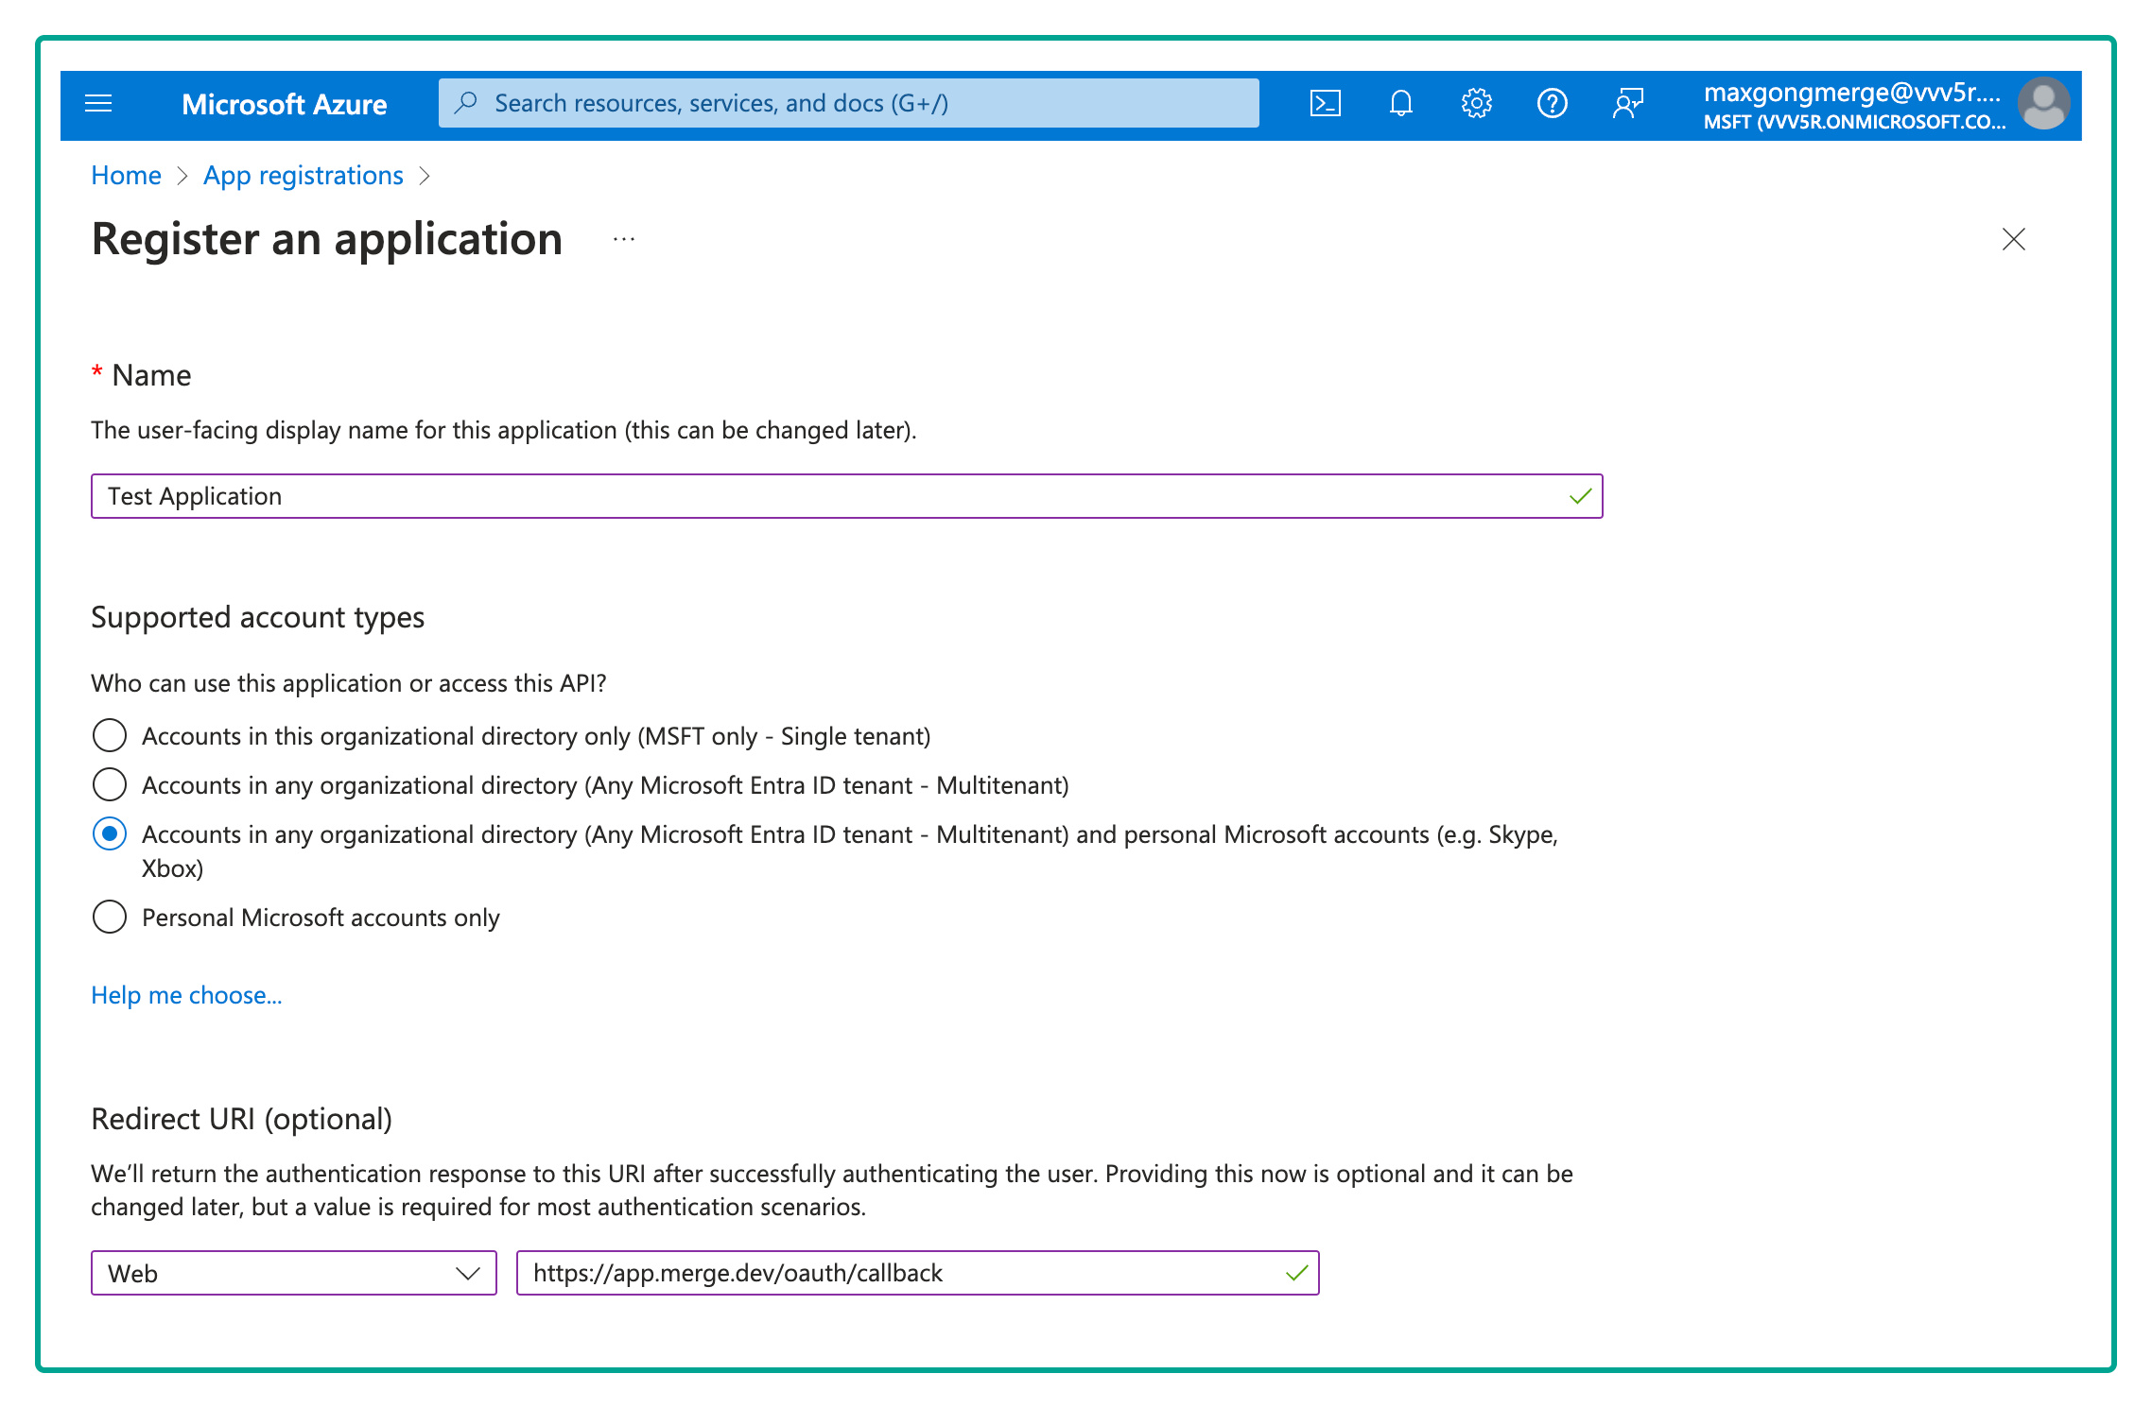2152x1408 pixels.
Task: Click the application Name text field
Action: [x=832, y=496]
